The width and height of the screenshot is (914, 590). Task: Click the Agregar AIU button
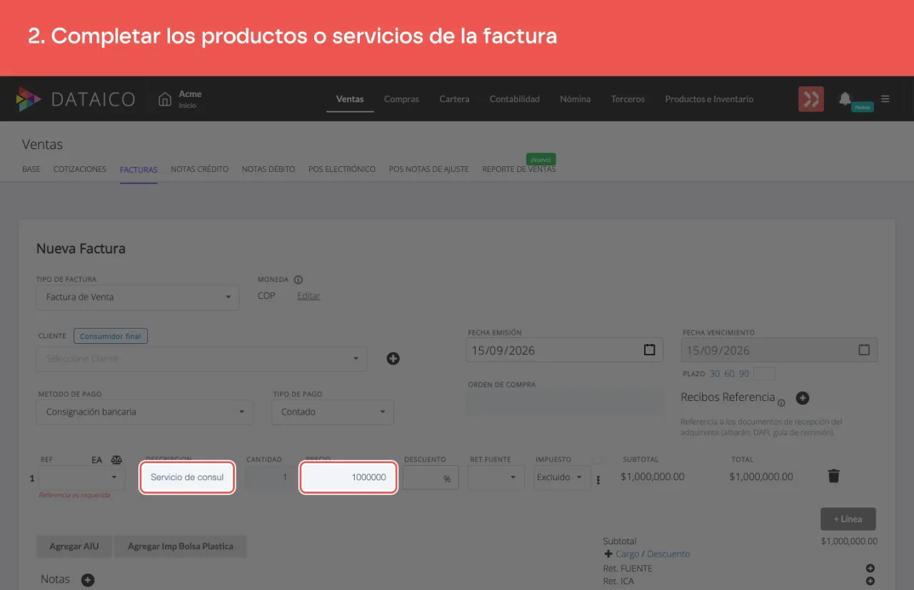pyautogui.click(x=74, y=546)
